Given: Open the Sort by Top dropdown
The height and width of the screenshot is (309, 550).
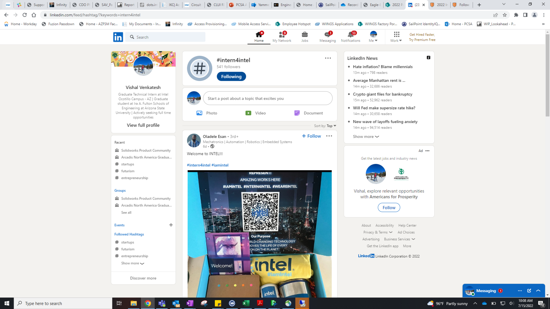Looking at the screenshot, I should 331,126.
